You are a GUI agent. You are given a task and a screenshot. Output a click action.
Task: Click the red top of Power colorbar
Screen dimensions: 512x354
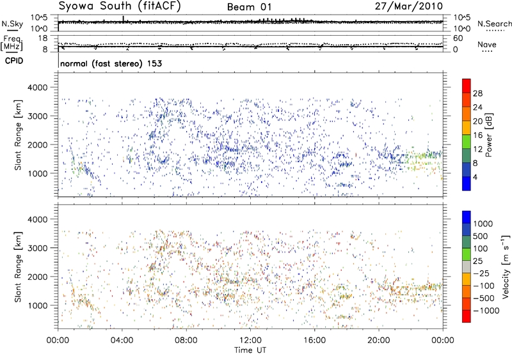pyautogui.click(x=467, y=86)
